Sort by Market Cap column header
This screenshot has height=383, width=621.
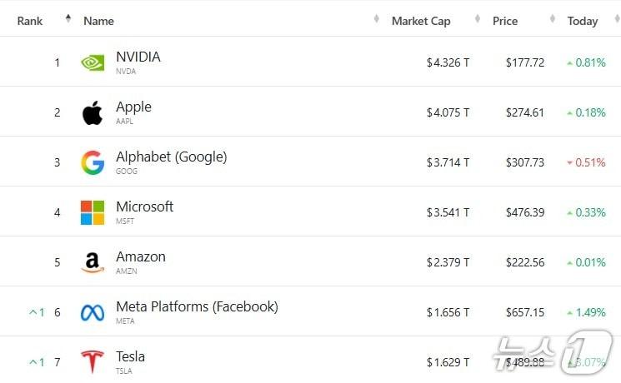(x=421, y=21)
